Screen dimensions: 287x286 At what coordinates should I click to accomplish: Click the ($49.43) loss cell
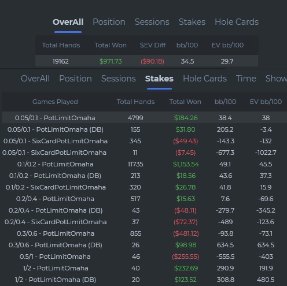[186, 141]
